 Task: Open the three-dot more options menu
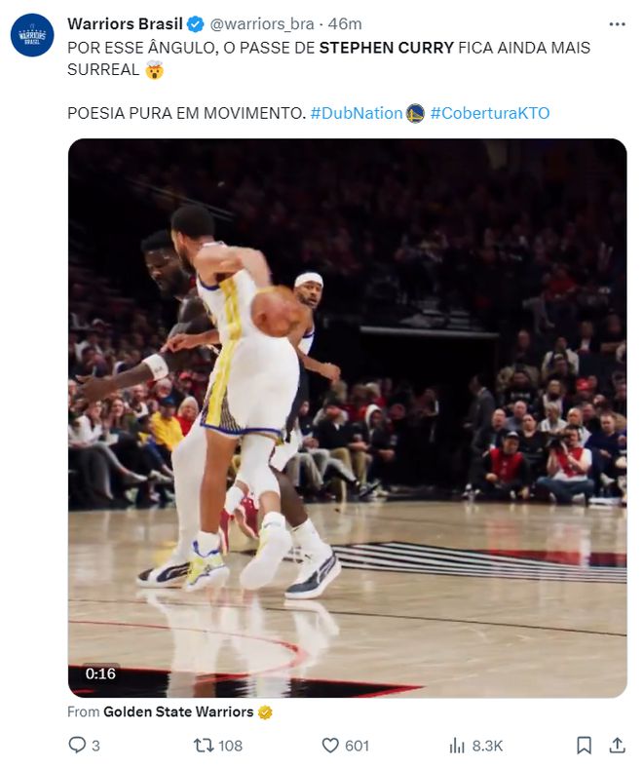click(617, 24)
